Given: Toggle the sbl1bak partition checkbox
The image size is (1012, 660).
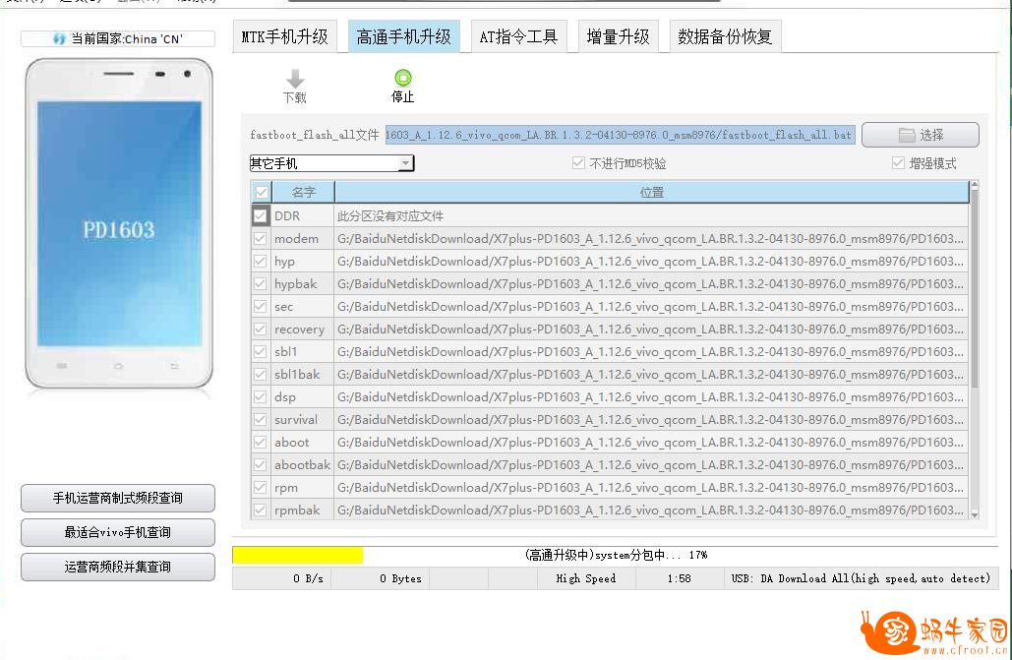Looking at the screenshot, I should (x=260, y=374).
